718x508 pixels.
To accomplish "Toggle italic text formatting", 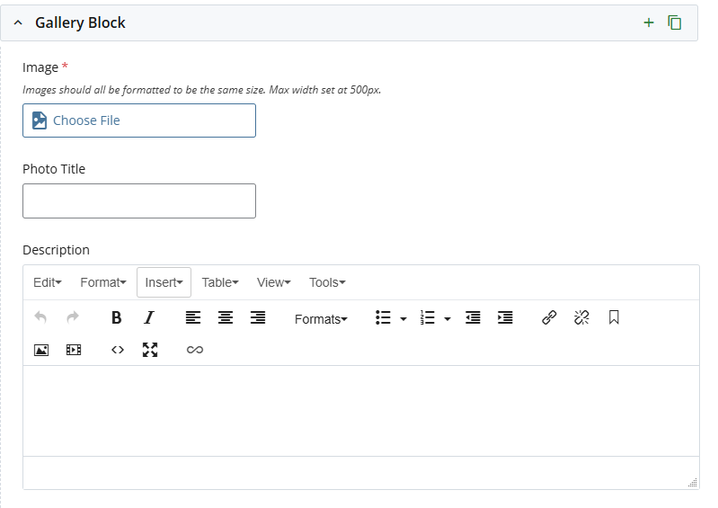I will (x=149, y=317).
